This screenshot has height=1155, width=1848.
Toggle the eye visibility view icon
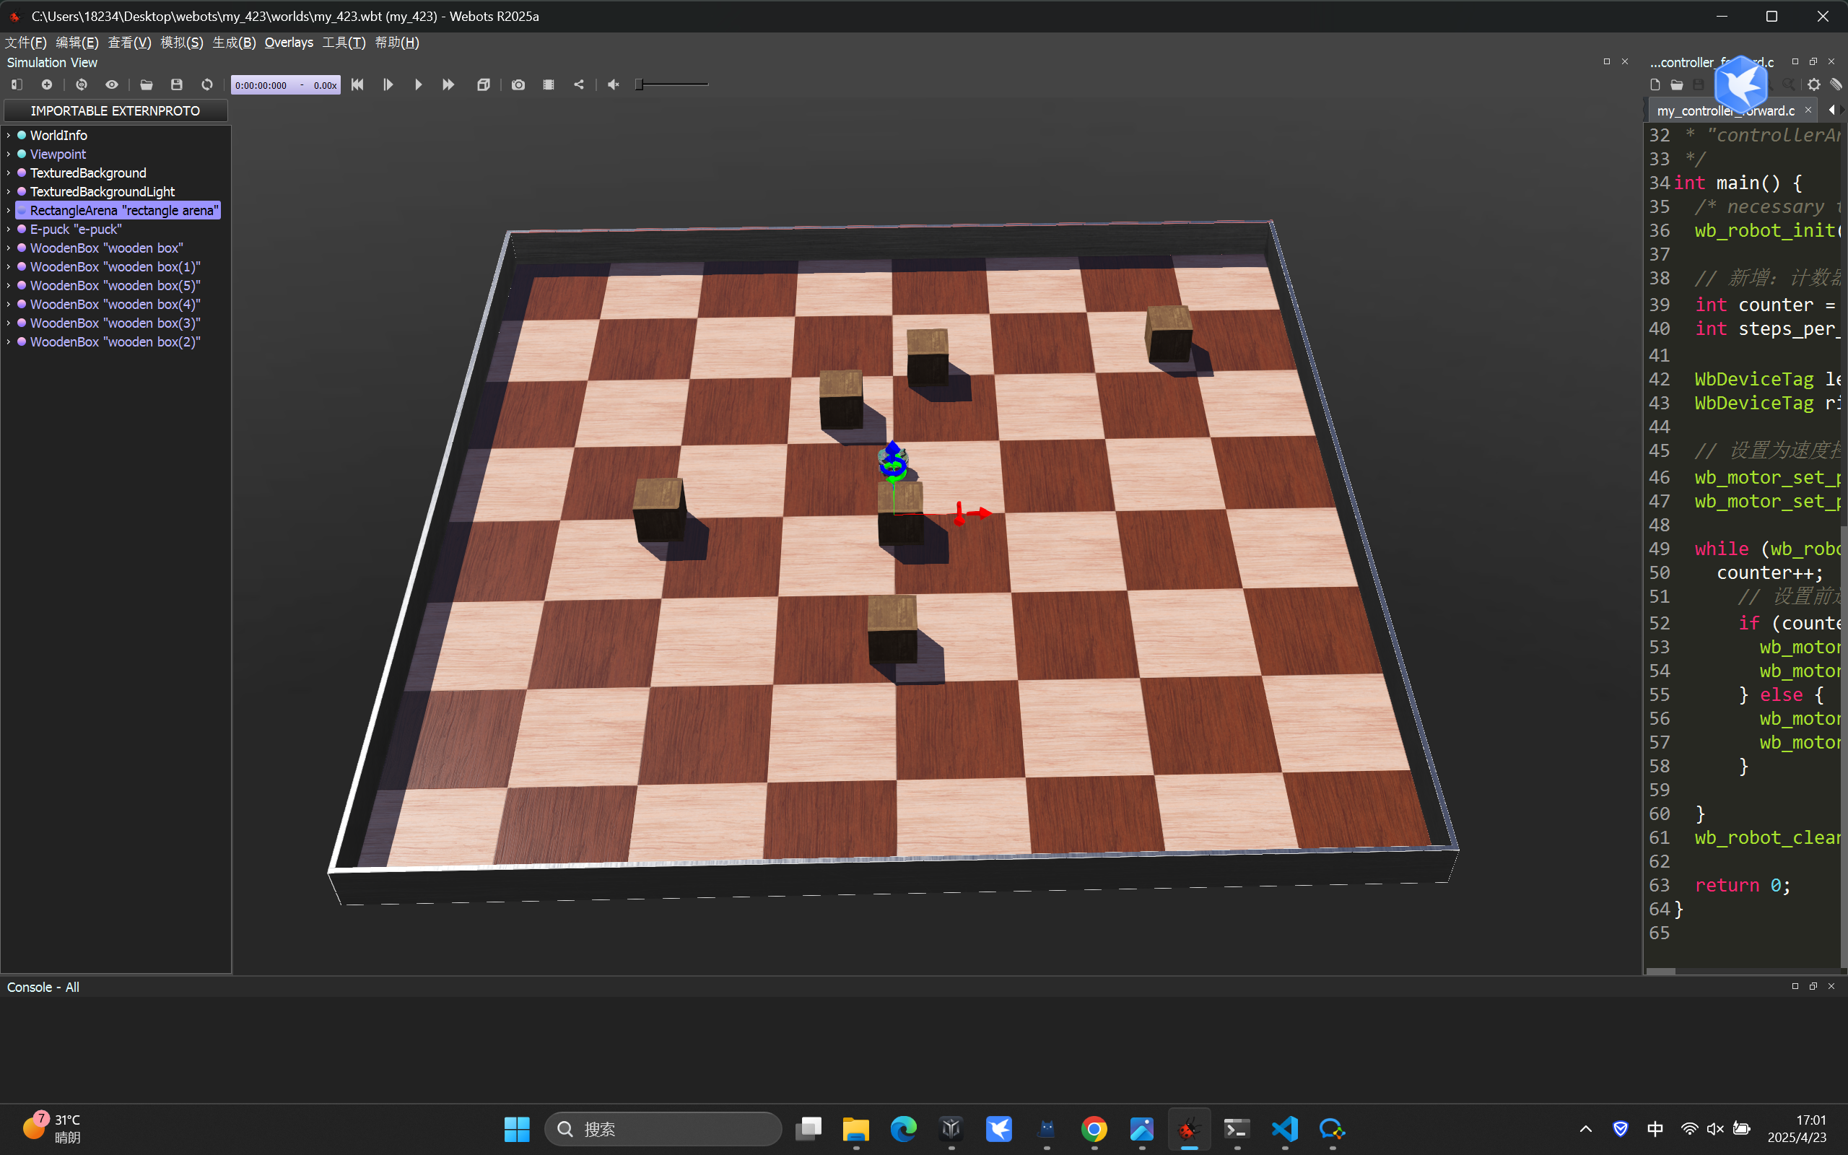coord(111,84)
